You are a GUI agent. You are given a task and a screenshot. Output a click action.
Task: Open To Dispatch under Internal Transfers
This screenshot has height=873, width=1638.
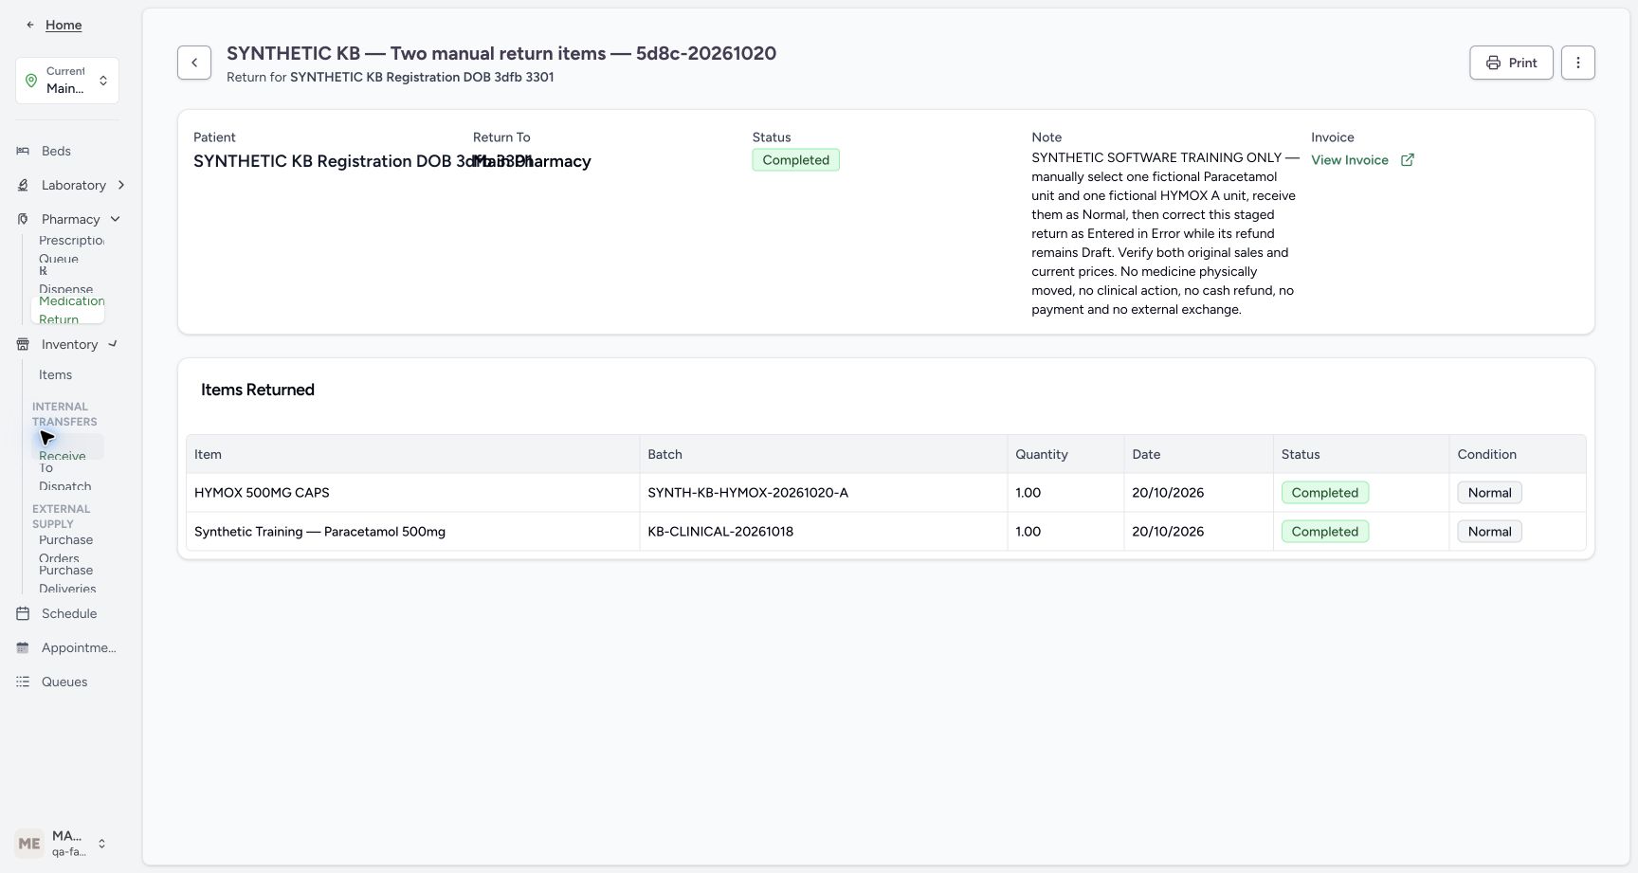[x=65, y=477]
